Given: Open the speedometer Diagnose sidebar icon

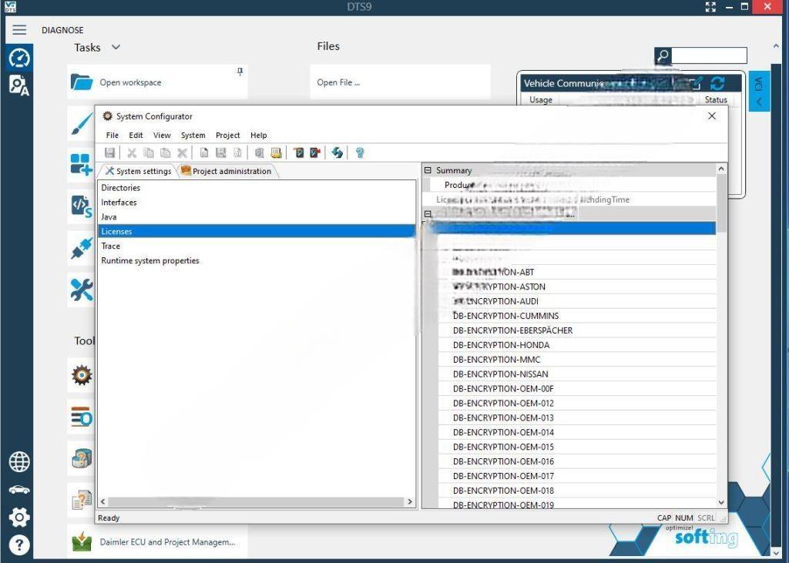Looking at the screenshot, I should point(19,58).
